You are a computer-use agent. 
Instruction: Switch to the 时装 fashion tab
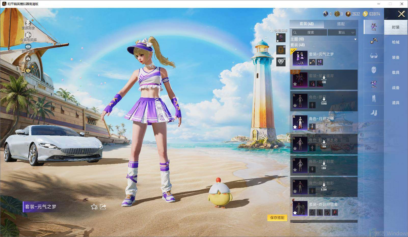coord(396,27)
